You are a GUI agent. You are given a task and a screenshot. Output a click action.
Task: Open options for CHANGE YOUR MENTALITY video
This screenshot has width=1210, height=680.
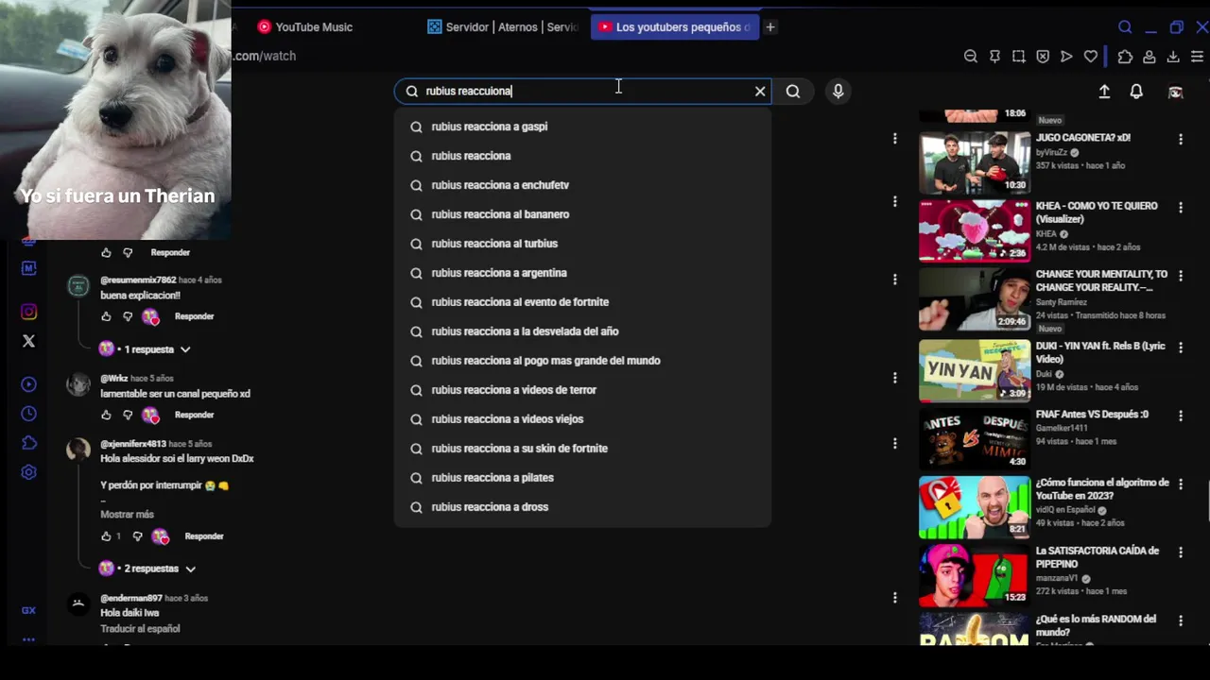pos(1180,276)
